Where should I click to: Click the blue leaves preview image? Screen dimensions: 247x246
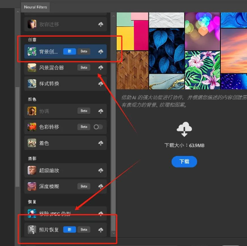[x=167, y=51]
